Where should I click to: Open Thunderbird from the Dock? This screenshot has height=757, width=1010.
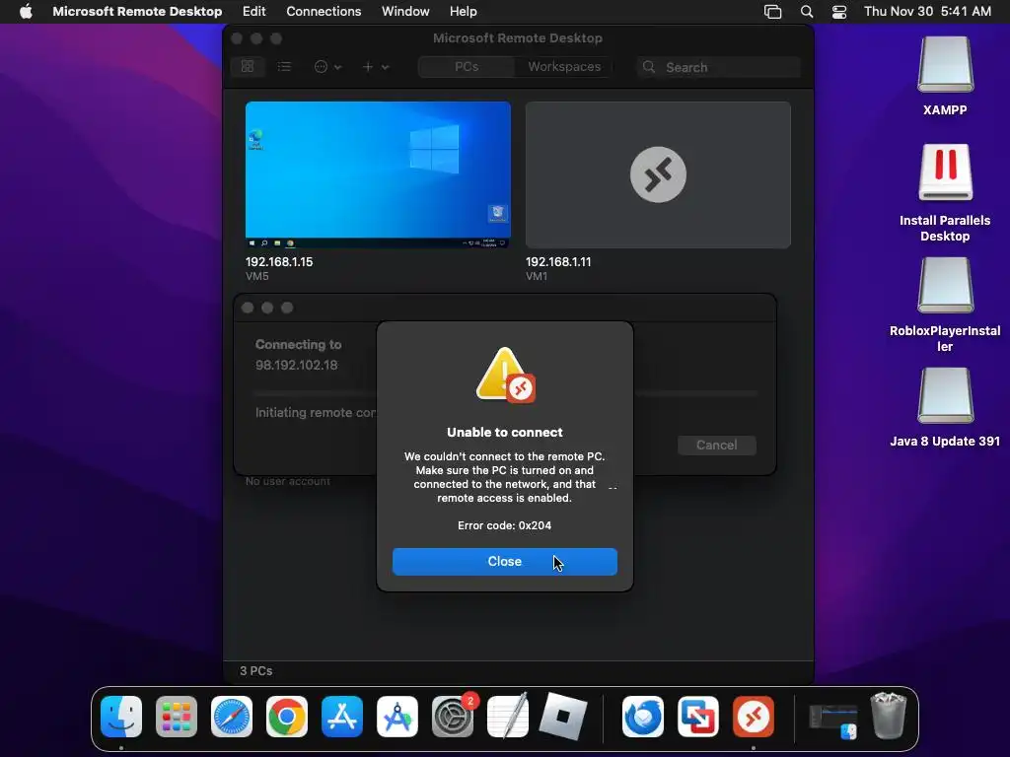[x=643, y=717]
